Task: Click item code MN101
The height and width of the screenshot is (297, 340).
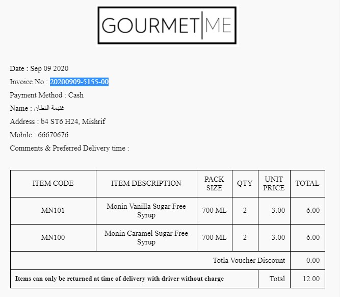Action: (x=53, y=211)
